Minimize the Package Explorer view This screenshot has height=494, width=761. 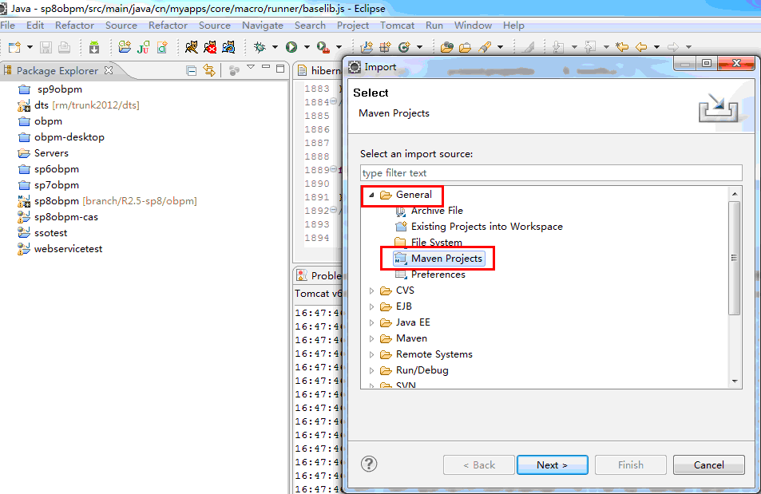(x=265, y=67)
